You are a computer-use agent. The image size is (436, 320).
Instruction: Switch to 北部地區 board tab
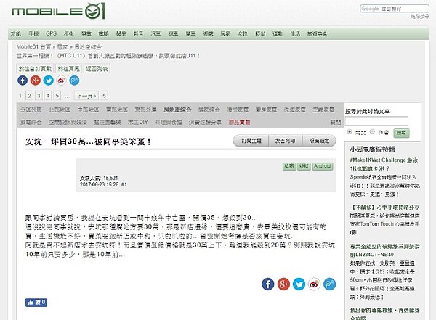tap(60, 110)
